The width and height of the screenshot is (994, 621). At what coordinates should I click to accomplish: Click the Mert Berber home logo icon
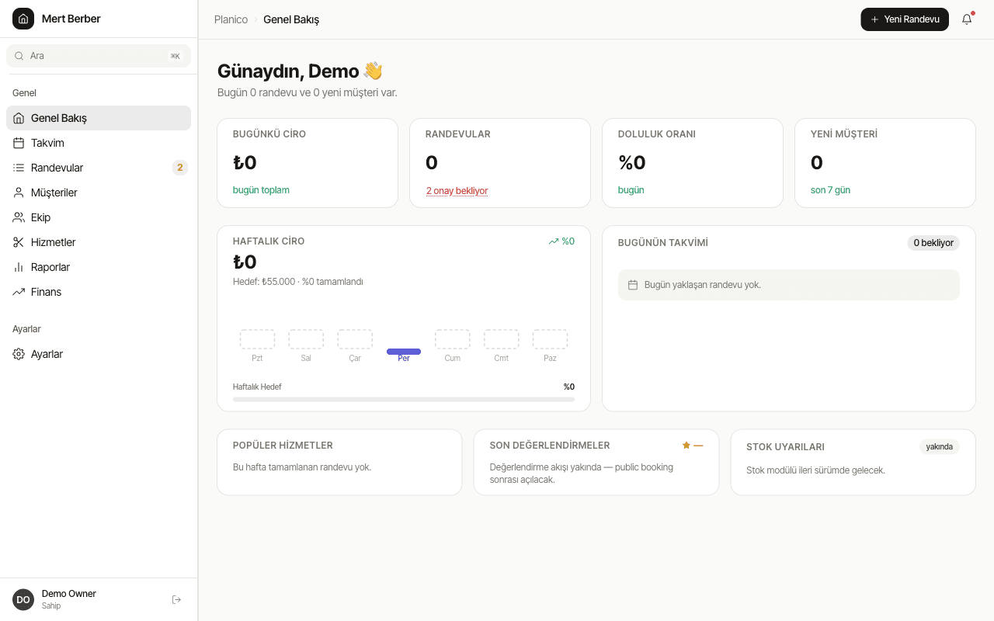click(23, 19)
